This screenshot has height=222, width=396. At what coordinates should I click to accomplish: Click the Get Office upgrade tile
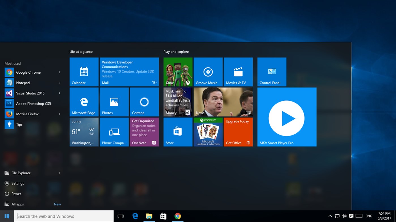(238, 132)
